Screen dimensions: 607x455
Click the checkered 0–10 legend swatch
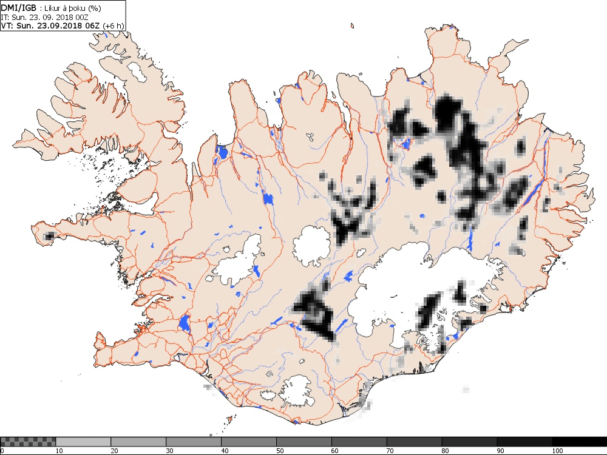pos(29,442)
